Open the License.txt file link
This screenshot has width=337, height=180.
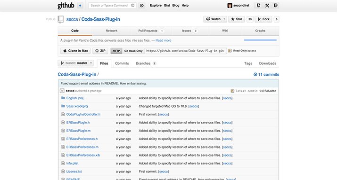pos(74,171)
